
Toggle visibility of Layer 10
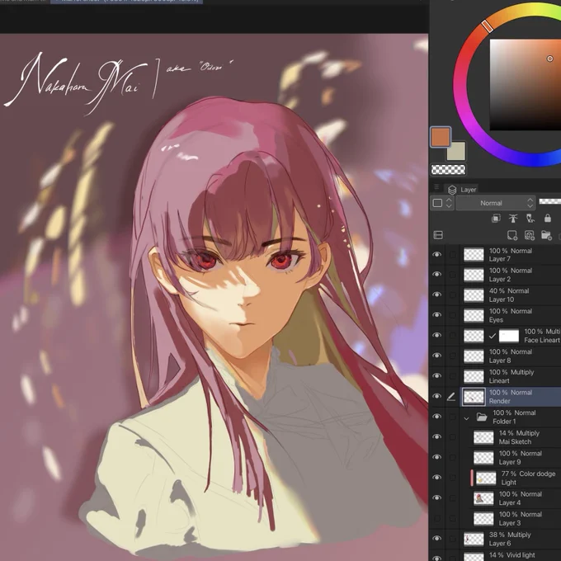click(x=437, y=295)
